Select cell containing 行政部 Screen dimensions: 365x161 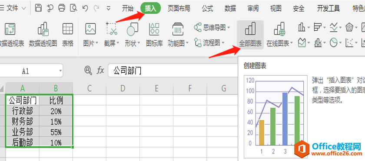pyautogui.click(x=23, y=111)
